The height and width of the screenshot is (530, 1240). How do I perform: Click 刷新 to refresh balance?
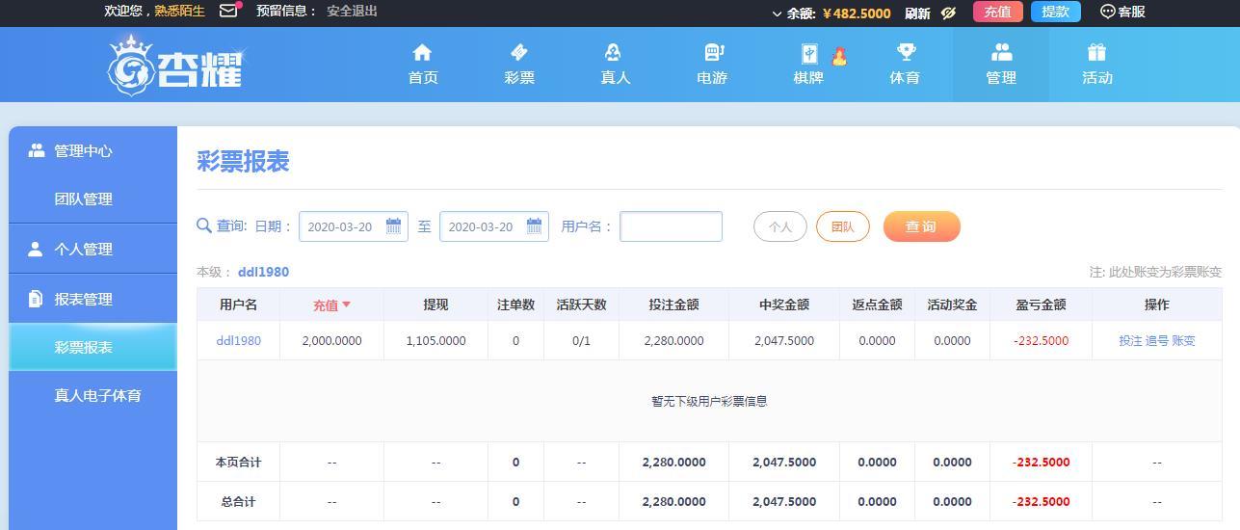pyautogui.click(x=917, y=13)
